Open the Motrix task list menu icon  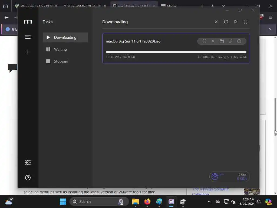(x=28, y=37)
